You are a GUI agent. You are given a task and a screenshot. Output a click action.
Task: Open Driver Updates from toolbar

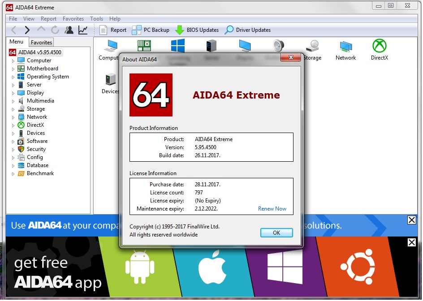click(248, 30)
